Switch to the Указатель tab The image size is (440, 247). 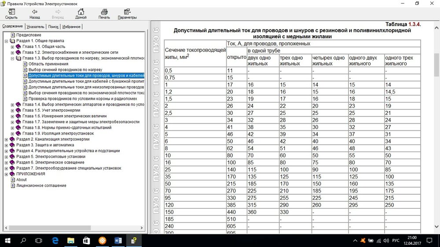tap(36, 26)
